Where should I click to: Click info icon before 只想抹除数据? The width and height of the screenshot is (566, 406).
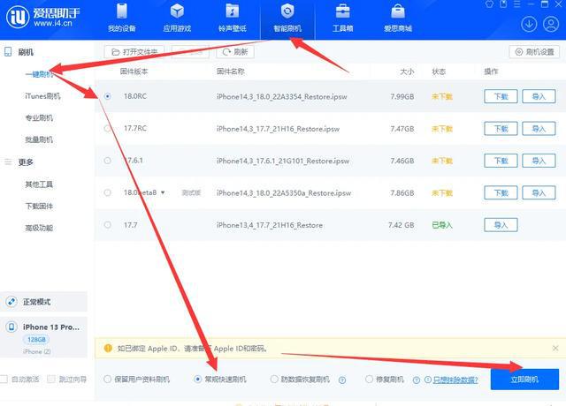pyautogui.click(x=428, y=380)
